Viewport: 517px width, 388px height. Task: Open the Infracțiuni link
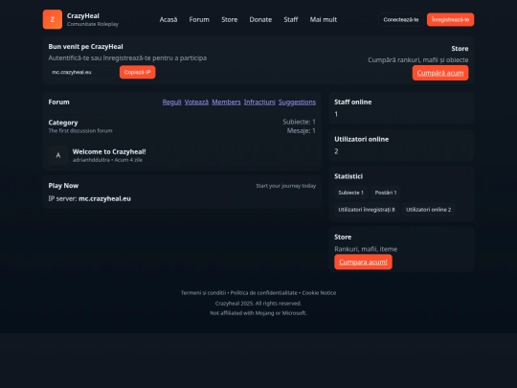pos(259,102)
